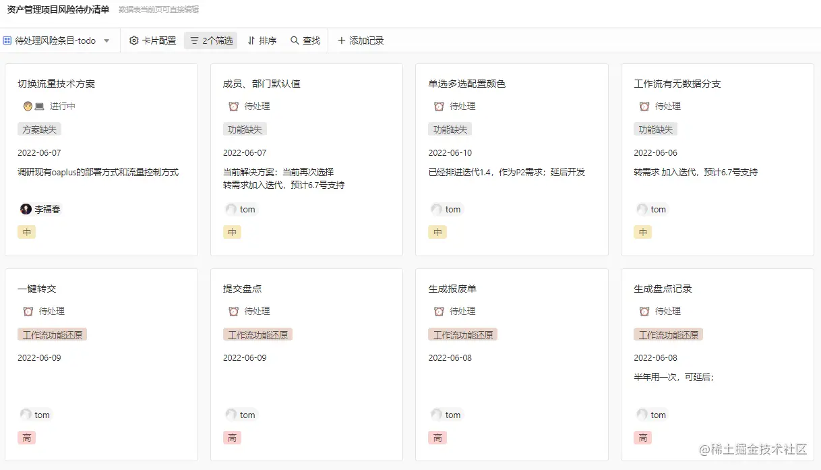Click 李福春's avatar icon

pos(25,209)
